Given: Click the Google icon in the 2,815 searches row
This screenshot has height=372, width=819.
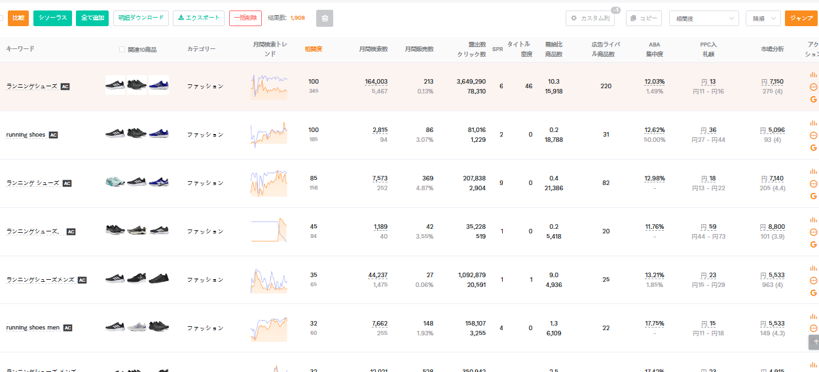Looking at the screenshot, I should 814,148.
